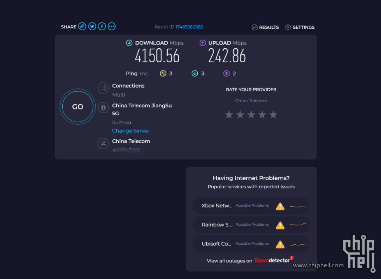Click the Ubisoft Connect trend sparkline

click(x=298, y=244)
